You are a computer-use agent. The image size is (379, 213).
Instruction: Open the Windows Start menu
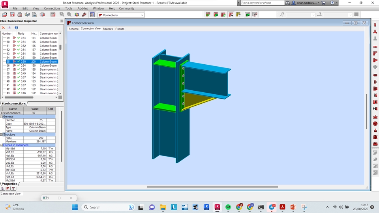[x=75, y=207]
